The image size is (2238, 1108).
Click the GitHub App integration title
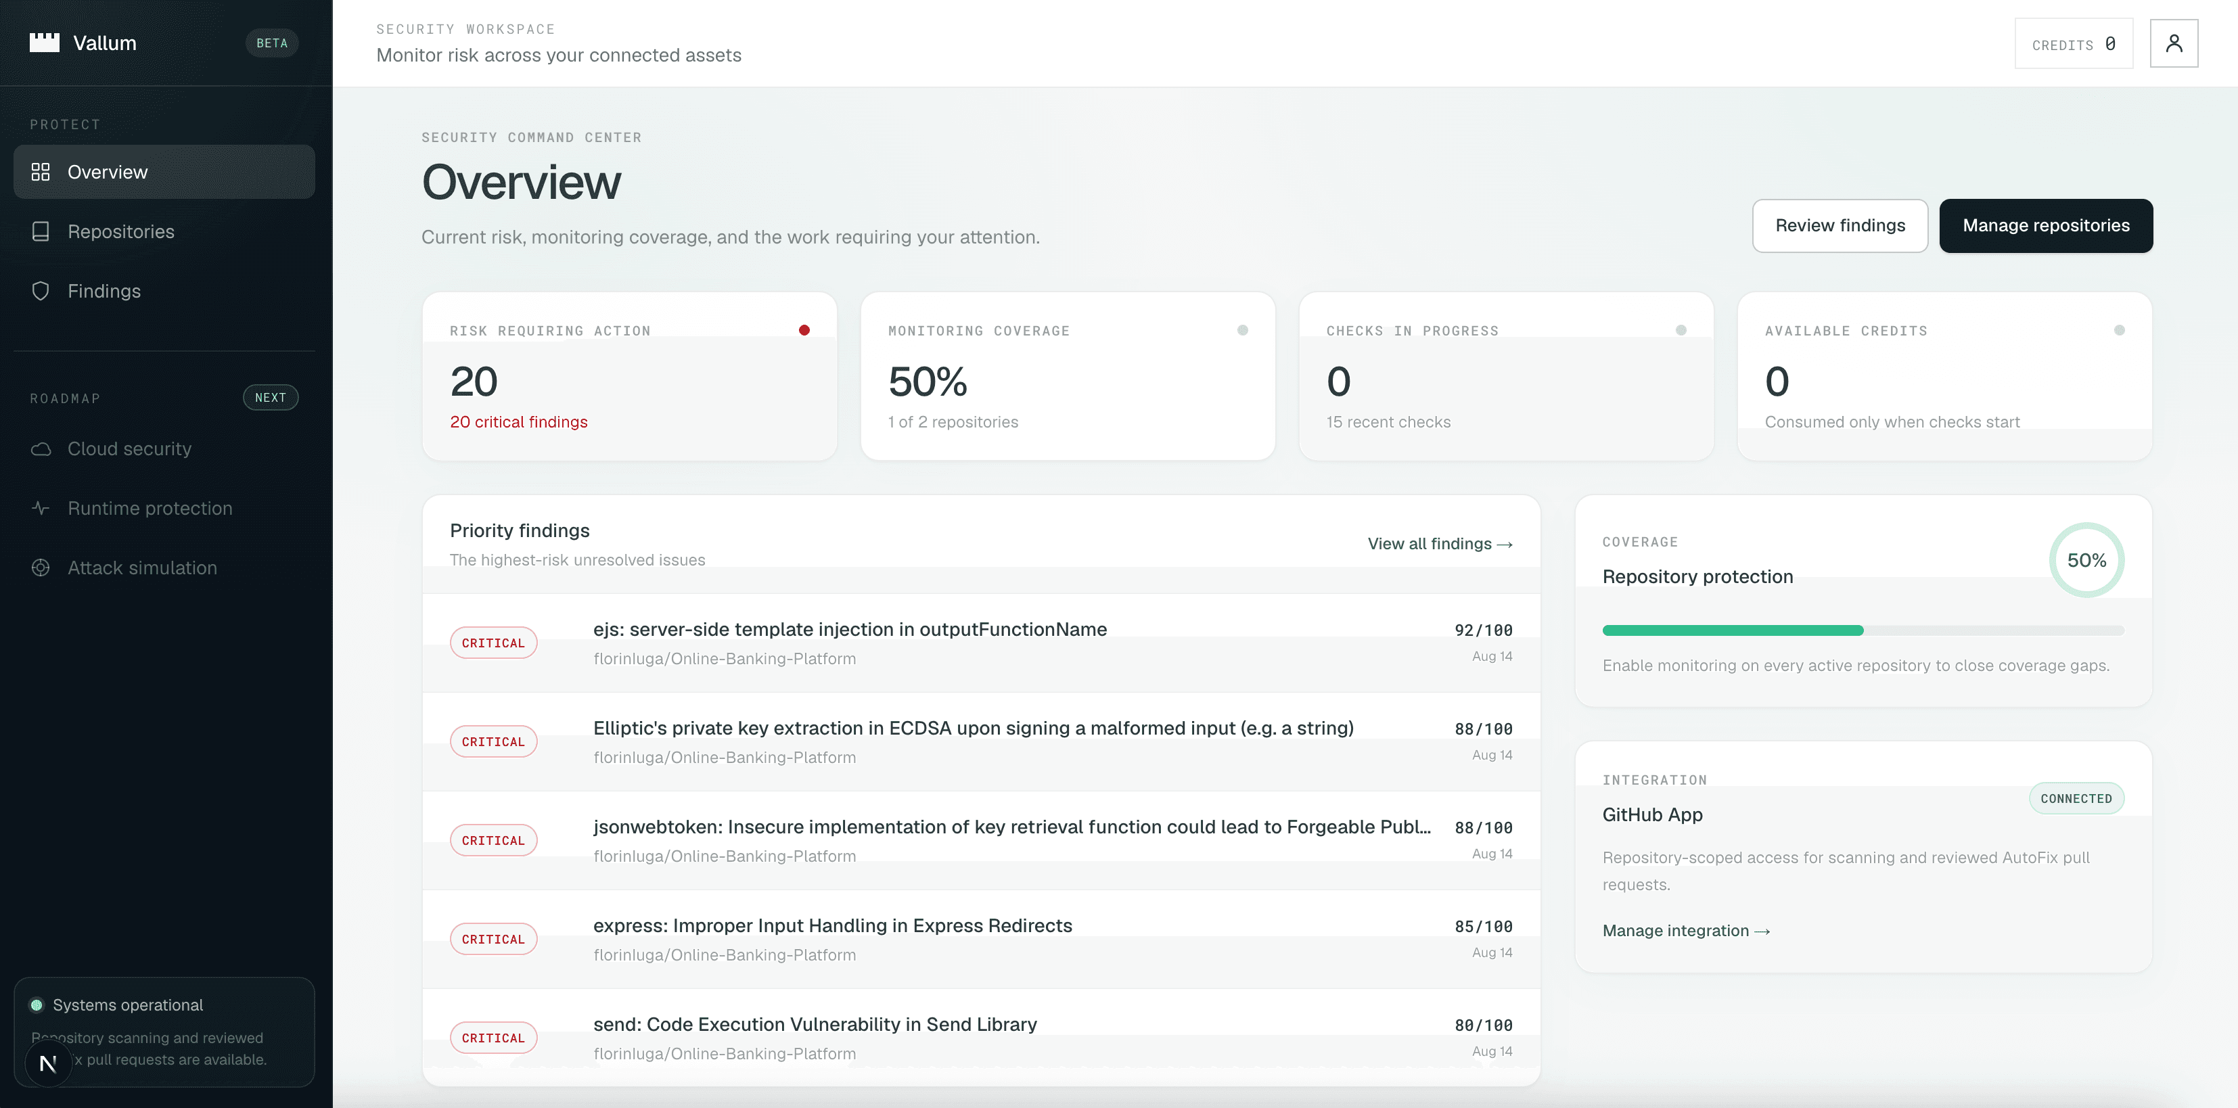pos(1651,814)
